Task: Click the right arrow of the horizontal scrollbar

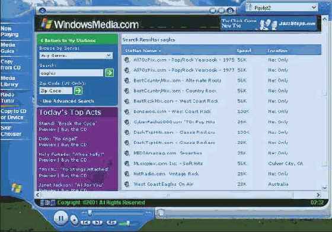Action: 318,195
